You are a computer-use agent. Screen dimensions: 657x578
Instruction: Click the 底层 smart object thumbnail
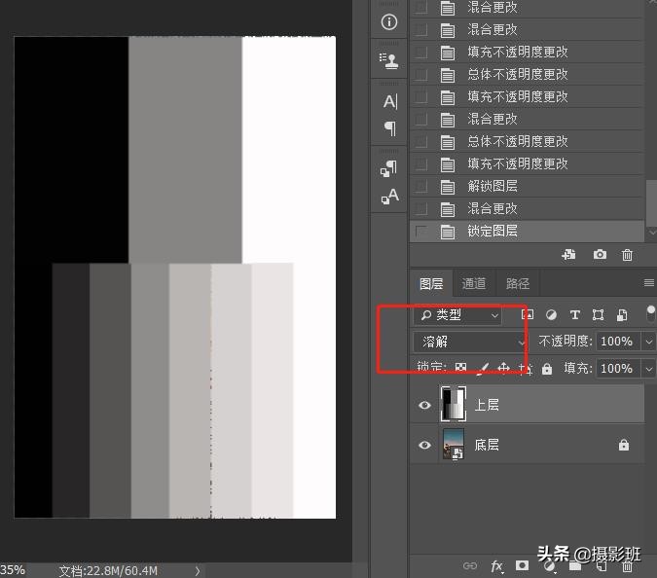click(454, 444)
